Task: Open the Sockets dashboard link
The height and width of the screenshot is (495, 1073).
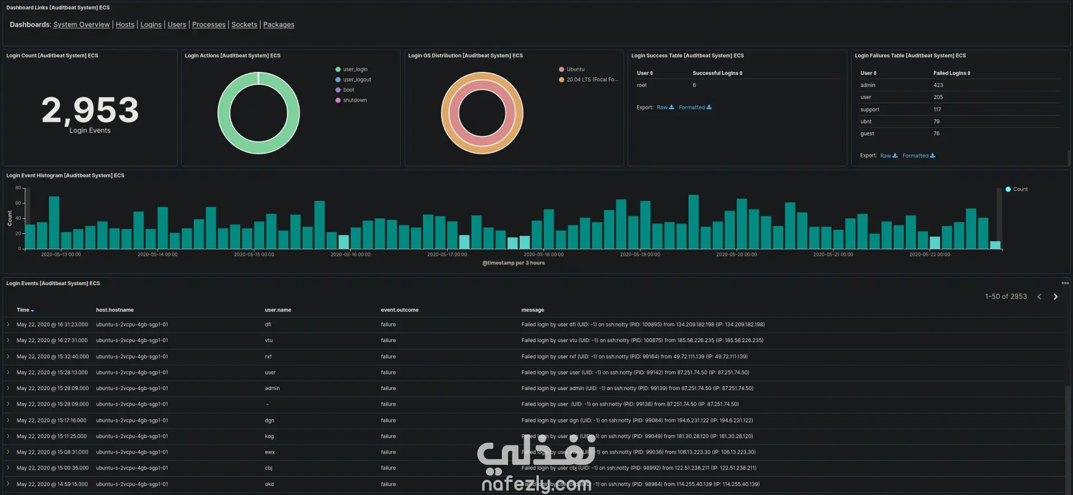Action: tap(244, 25)
